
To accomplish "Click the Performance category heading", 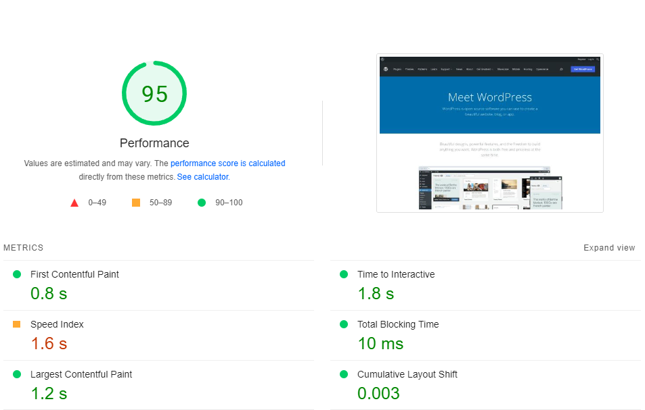I will pos(154,143).
